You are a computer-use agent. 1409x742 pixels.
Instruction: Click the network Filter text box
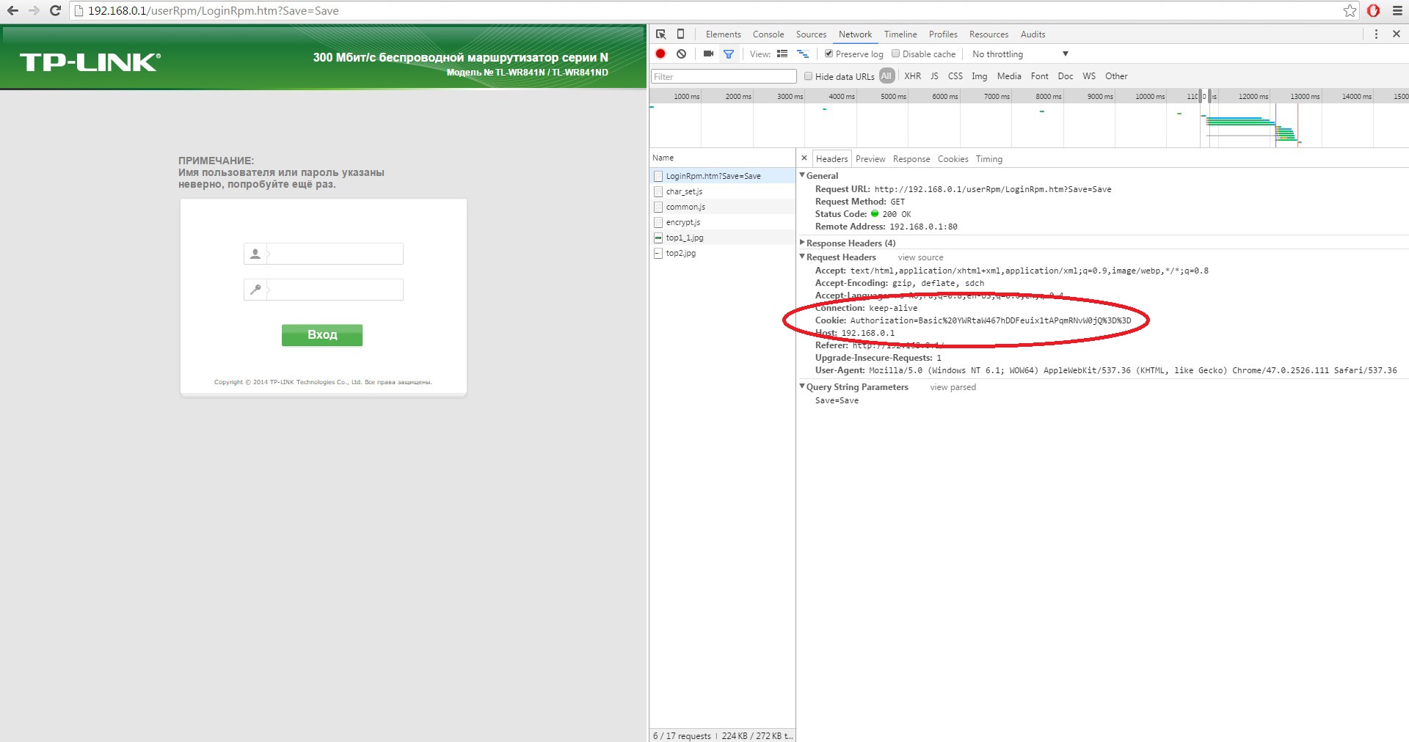(724, 76)
